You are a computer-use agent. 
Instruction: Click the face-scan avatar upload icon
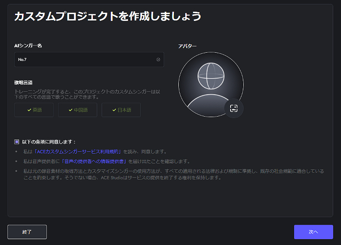[x=234, y=108]
